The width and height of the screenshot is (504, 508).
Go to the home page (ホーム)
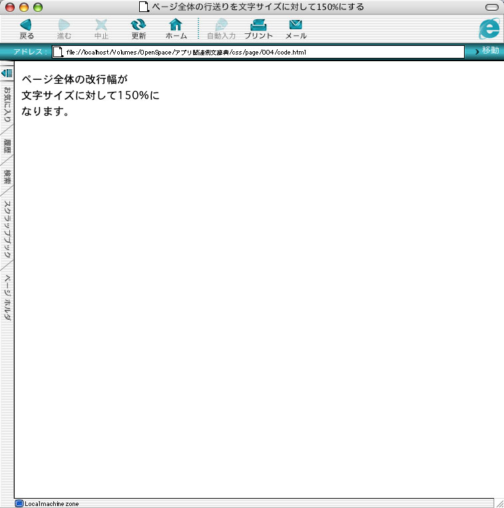coord(176,28)
